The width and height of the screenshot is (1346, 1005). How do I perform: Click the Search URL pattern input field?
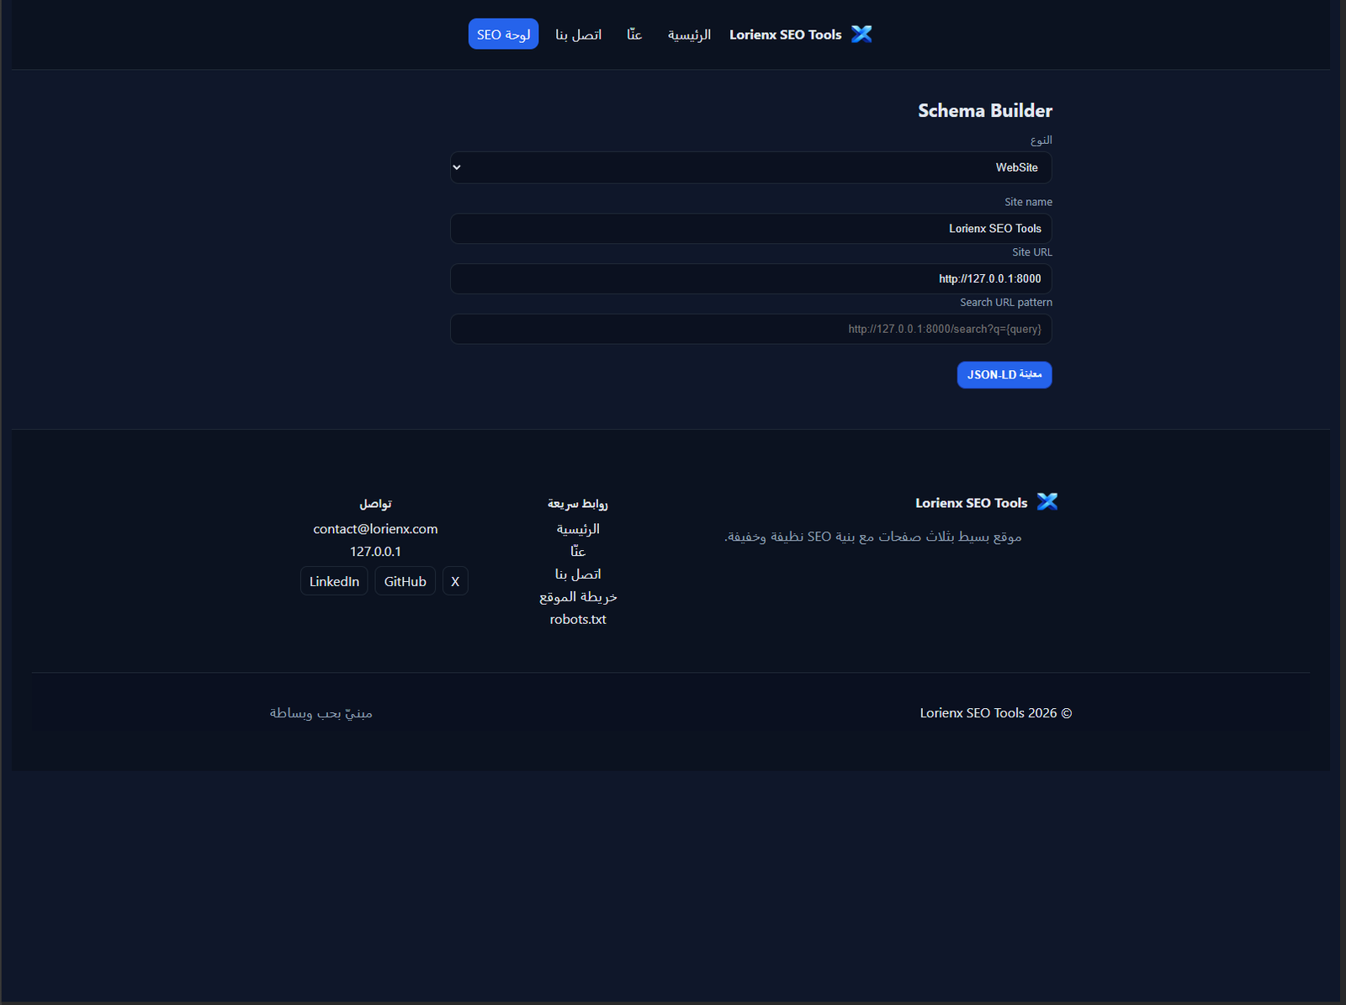click(x=750, y=329)
